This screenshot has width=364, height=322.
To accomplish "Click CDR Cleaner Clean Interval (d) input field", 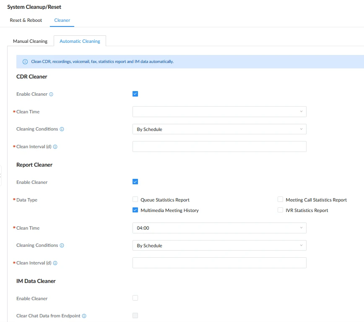I will [219, 147].
